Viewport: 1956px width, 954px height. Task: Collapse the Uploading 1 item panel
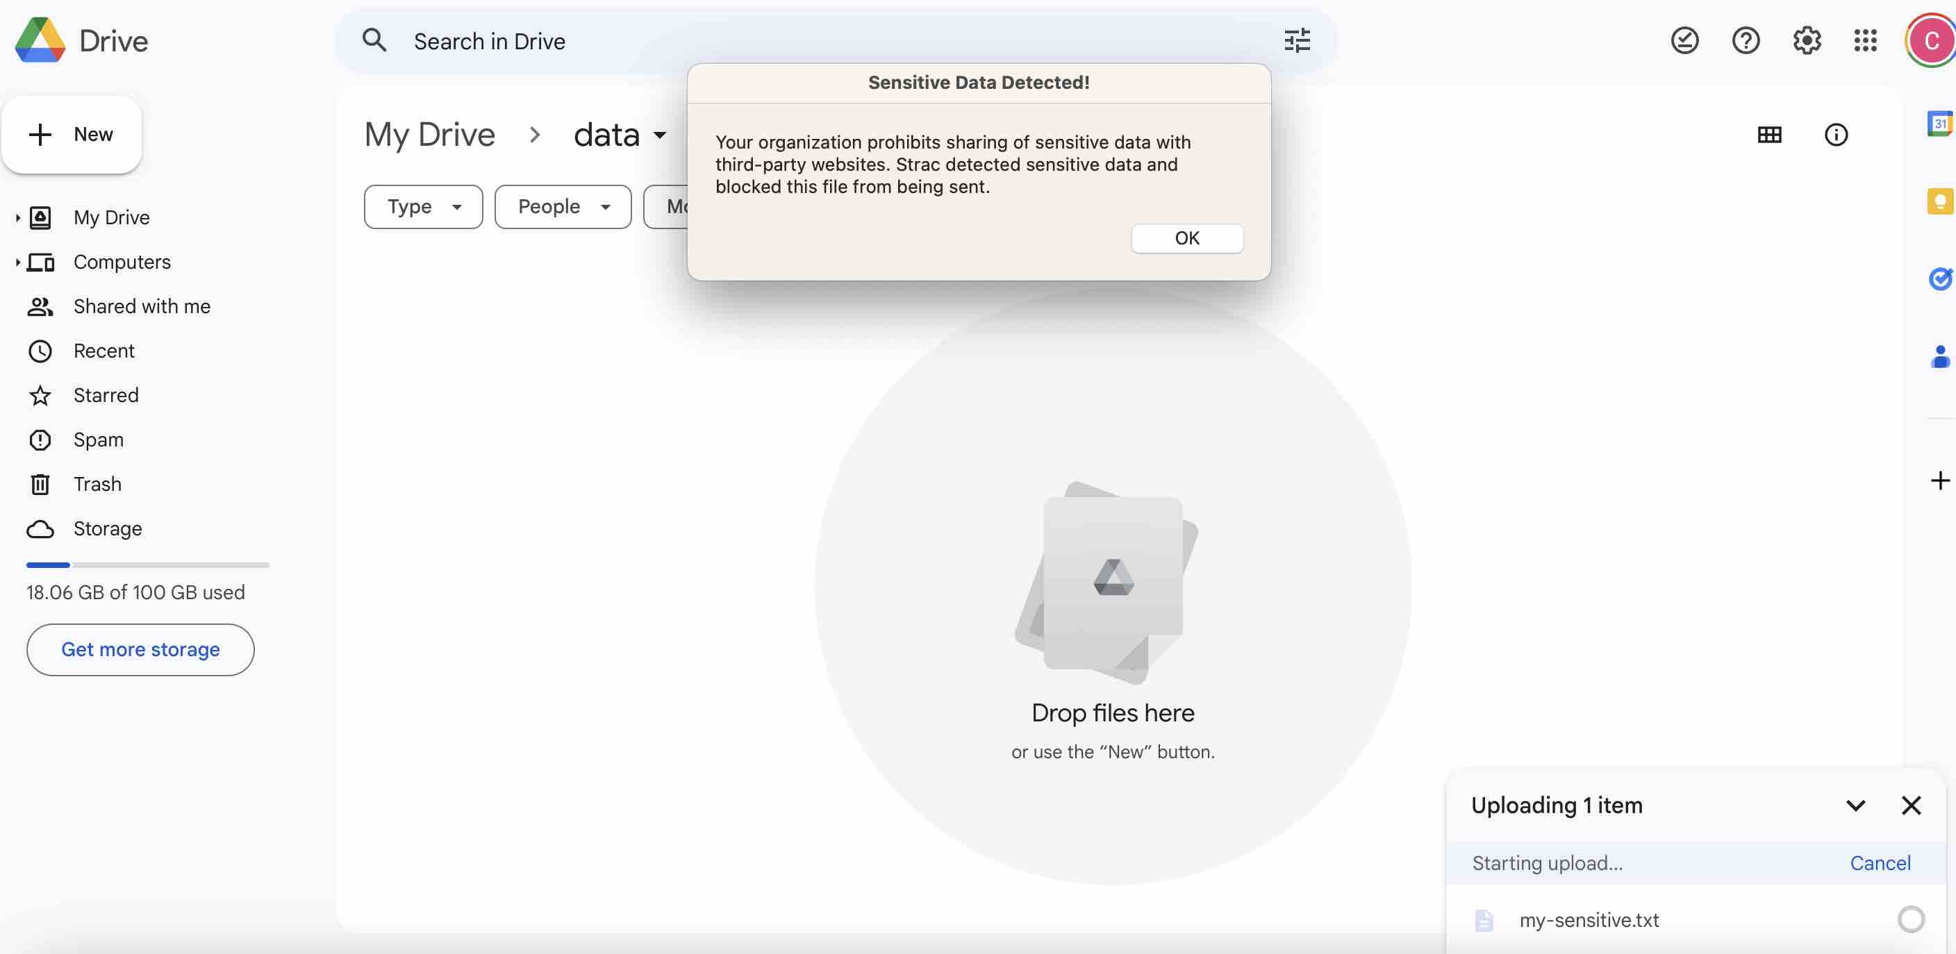1855,805
